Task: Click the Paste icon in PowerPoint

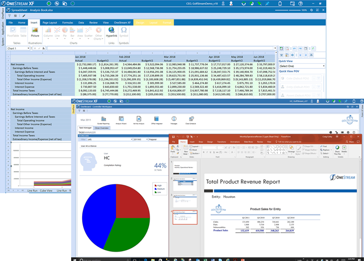Action: 173,149
